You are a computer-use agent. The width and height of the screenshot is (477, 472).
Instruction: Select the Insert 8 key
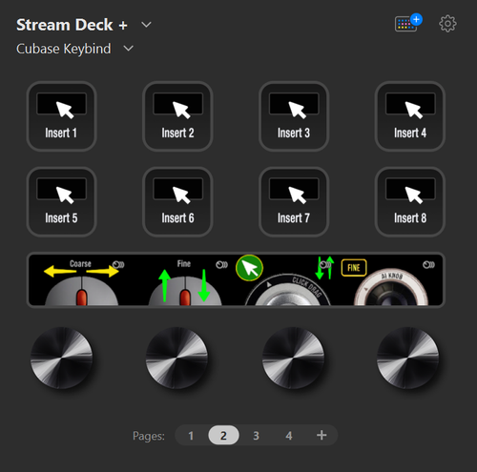(410, 202)
